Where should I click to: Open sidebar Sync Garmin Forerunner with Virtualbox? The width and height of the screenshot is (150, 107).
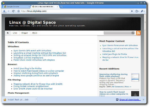(x=120, y=46)
